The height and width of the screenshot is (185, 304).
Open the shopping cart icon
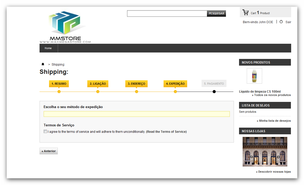(x=245, y=12)
